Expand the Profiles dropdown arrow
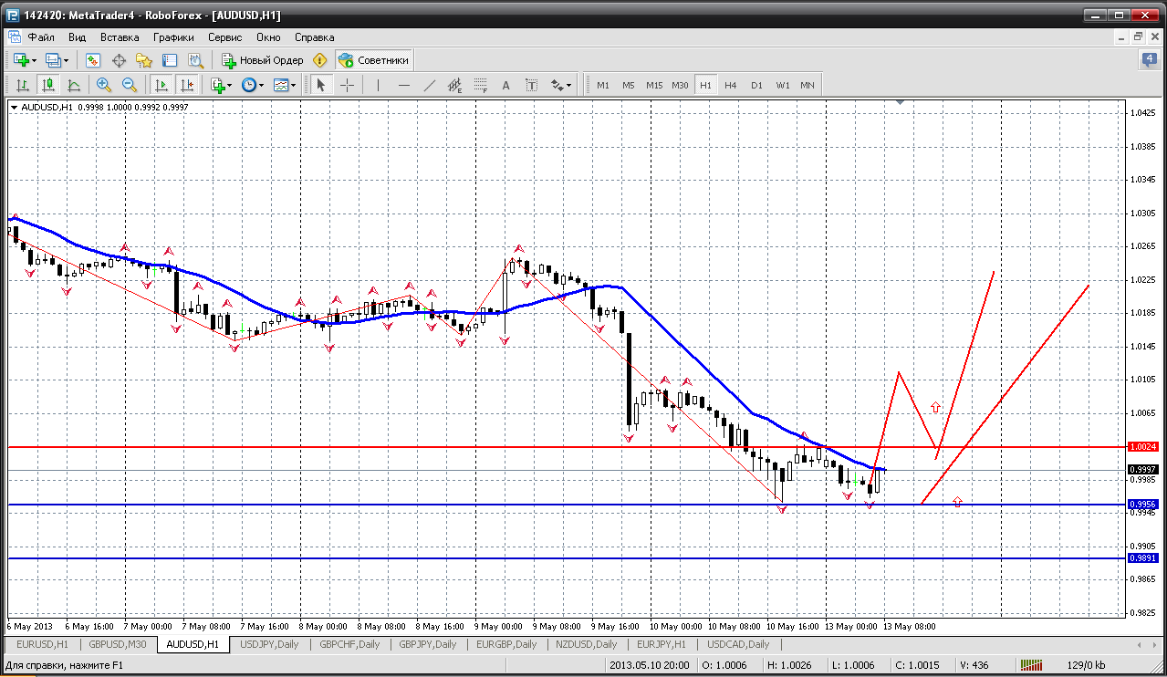 (67, 60)
